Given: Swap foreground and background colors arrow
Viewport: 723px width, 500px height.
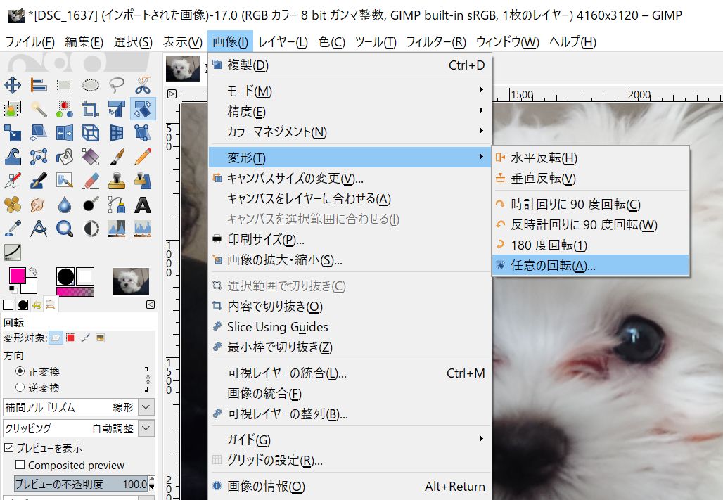Looking at the screenshot, I should click(x=33, y=271).
